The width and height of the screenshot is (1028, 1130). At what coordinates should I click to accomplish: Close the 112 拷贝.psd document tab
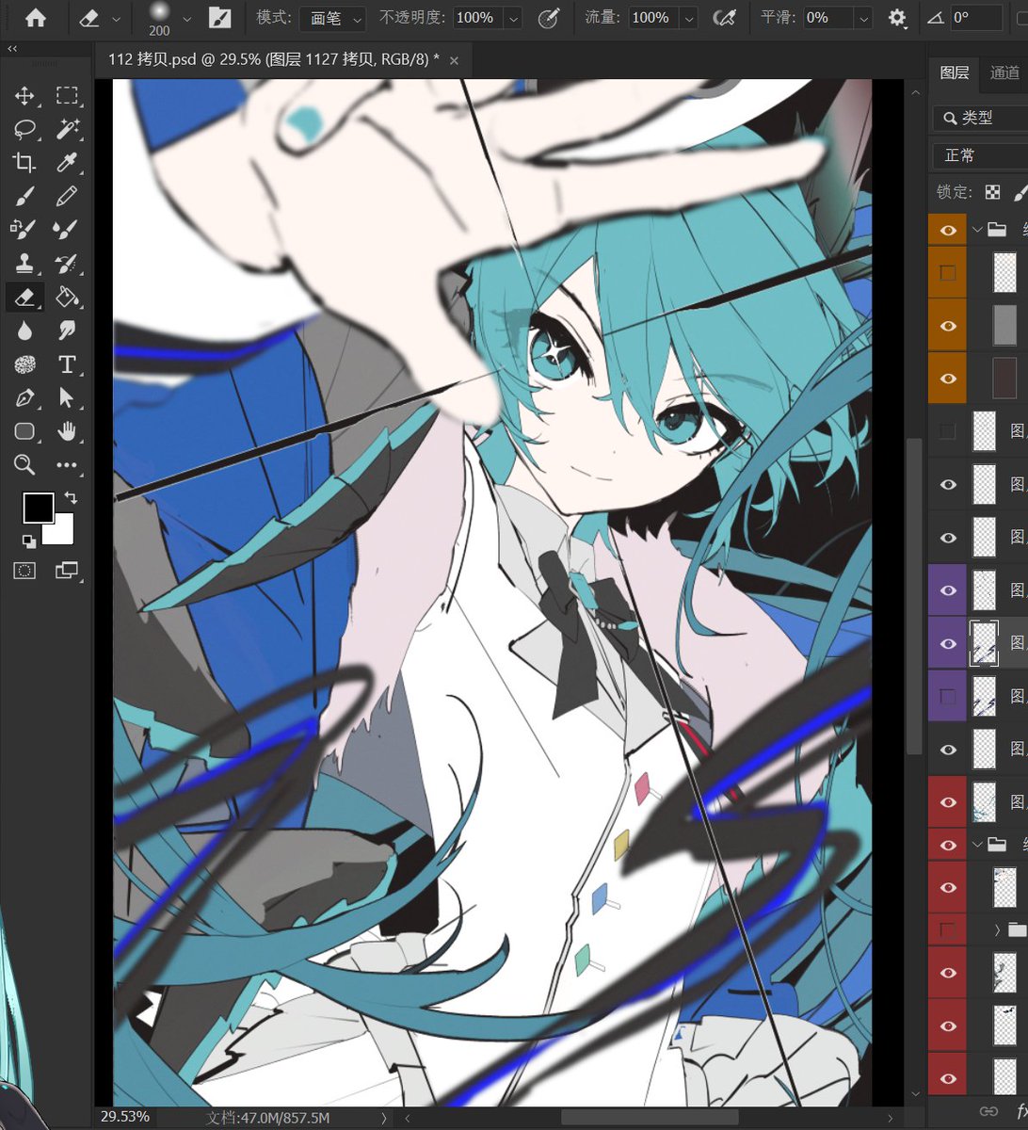click(x=454, y=60)
